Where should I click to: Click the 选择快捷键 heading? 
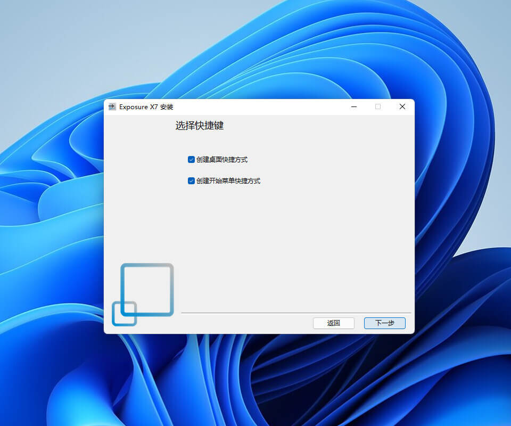point(199,126)
